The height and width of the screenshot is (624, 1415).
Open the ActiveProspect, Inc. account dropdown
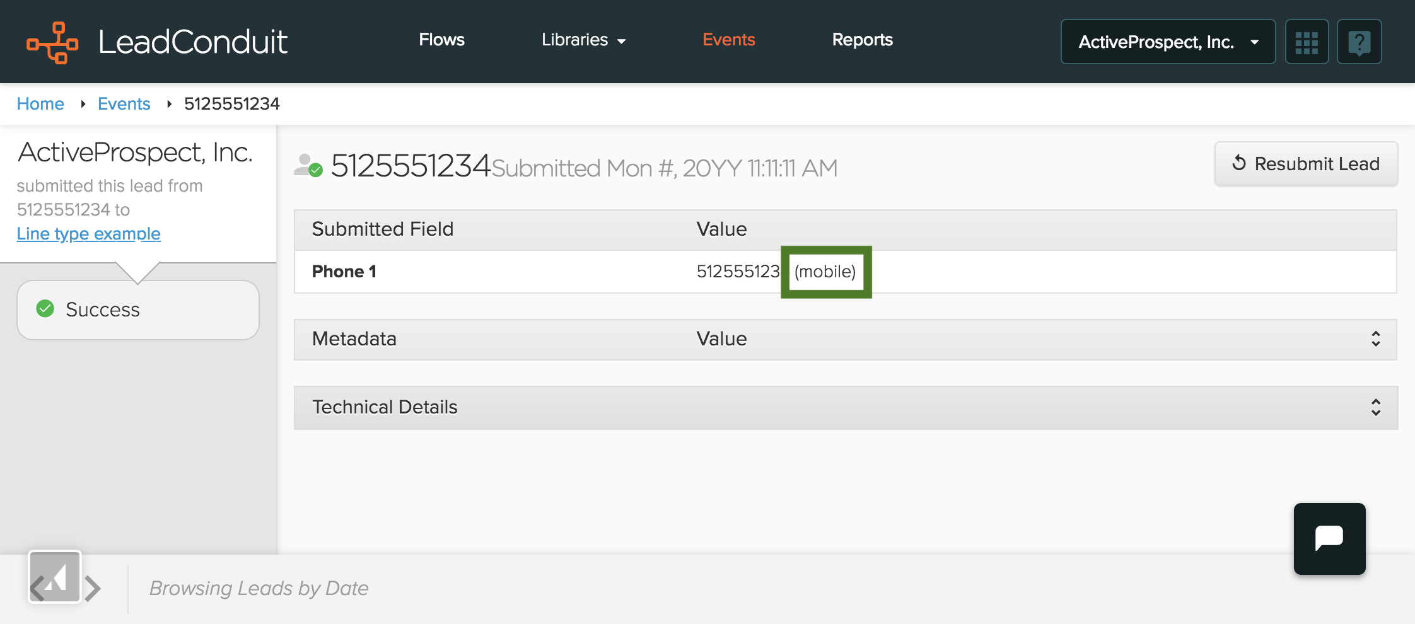pyautogui.click(x=1168, y=42)
